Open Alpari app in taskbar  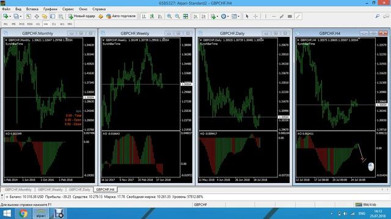click(41, 214)
